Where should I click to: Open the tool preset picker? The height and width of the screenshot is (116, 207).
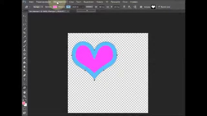pos(27,7)
